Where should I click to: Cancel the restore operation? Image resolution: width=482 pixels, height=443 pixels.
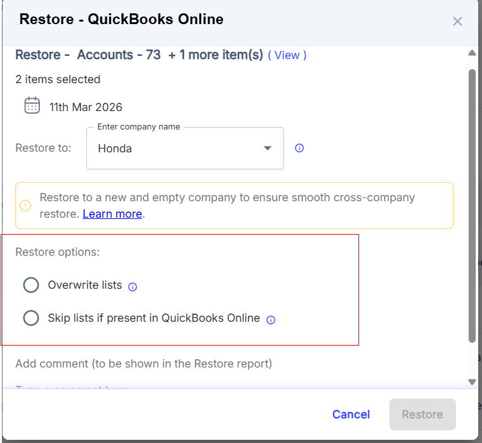[x=351, y=414]
